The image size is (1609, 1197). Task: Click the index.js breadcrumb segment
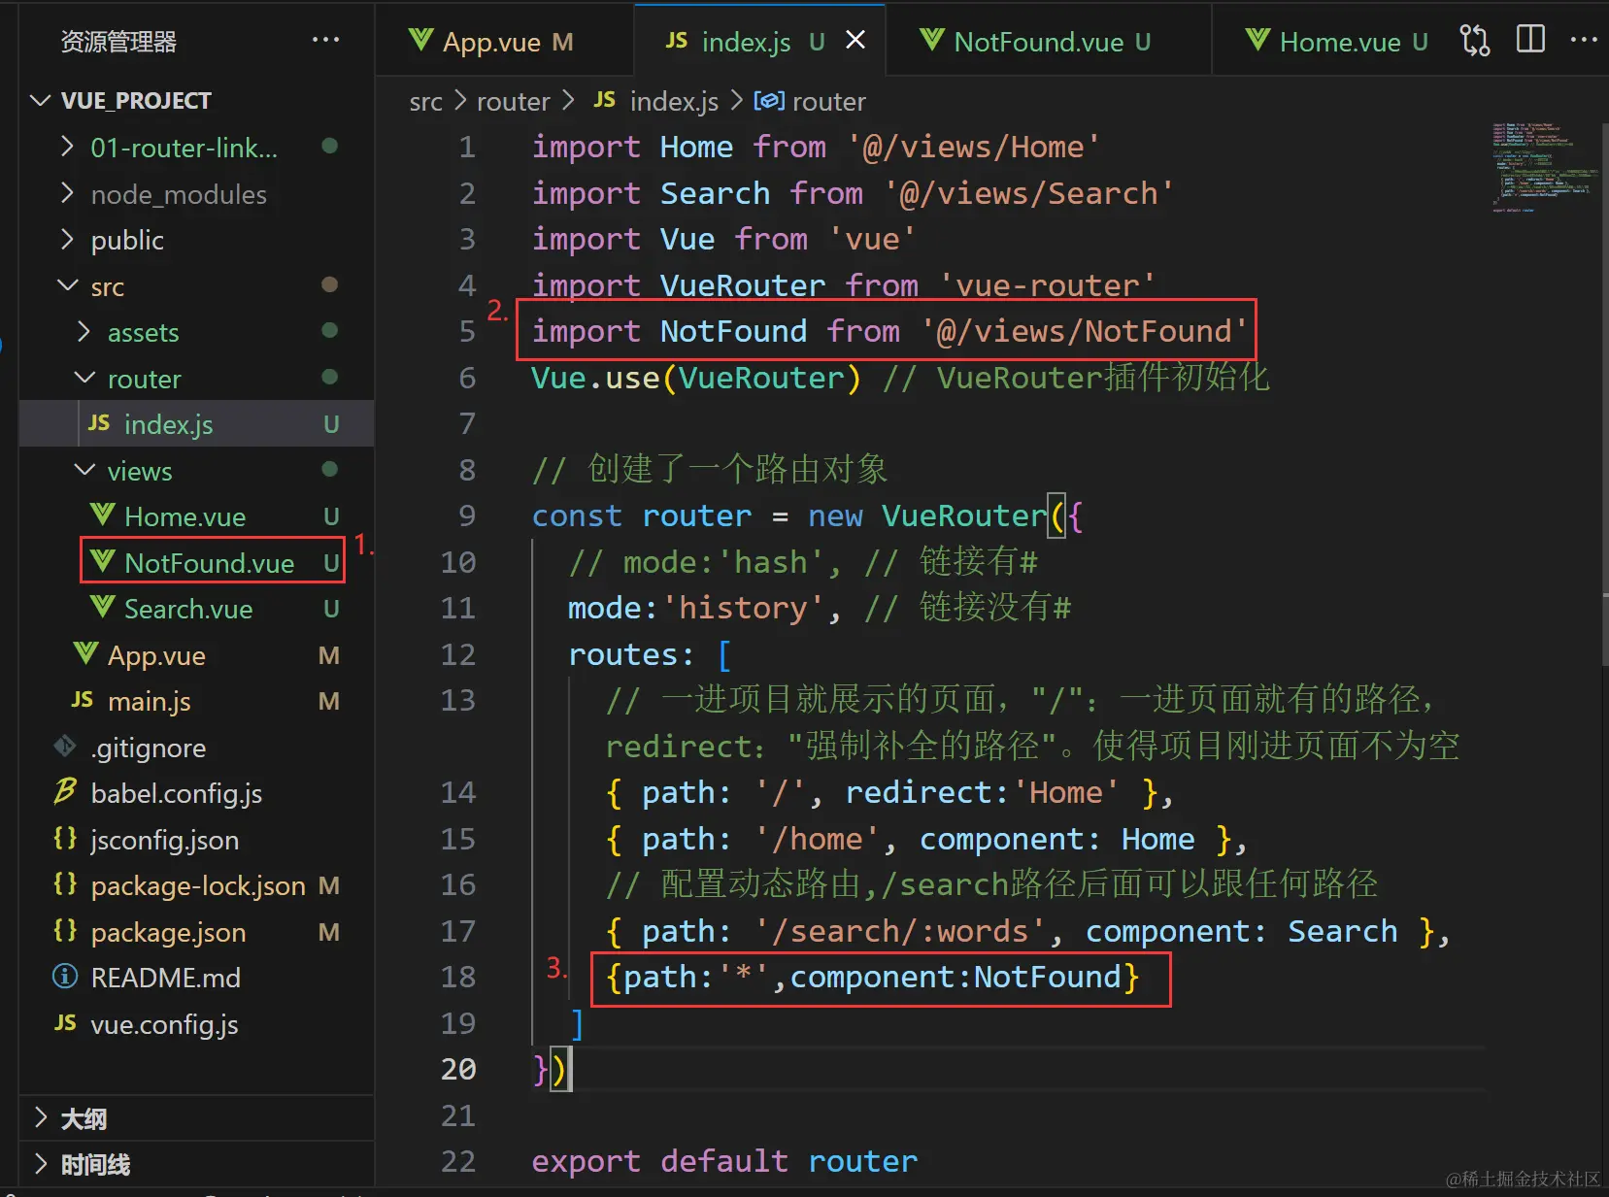pyautogui.click(x=674, y=101)
